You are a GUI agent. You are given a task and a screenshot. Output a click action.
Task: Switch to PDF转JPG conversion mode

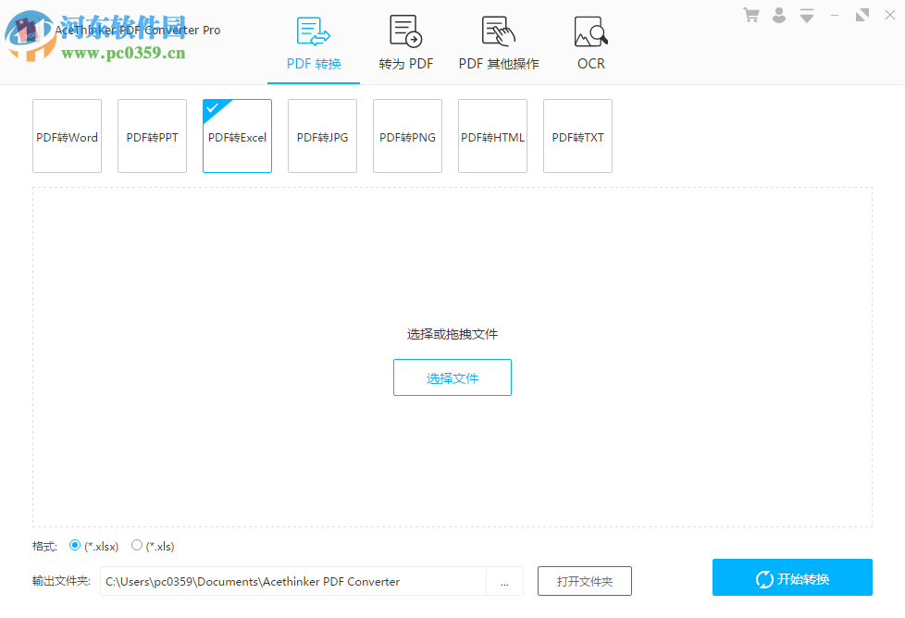click(322, 136)
